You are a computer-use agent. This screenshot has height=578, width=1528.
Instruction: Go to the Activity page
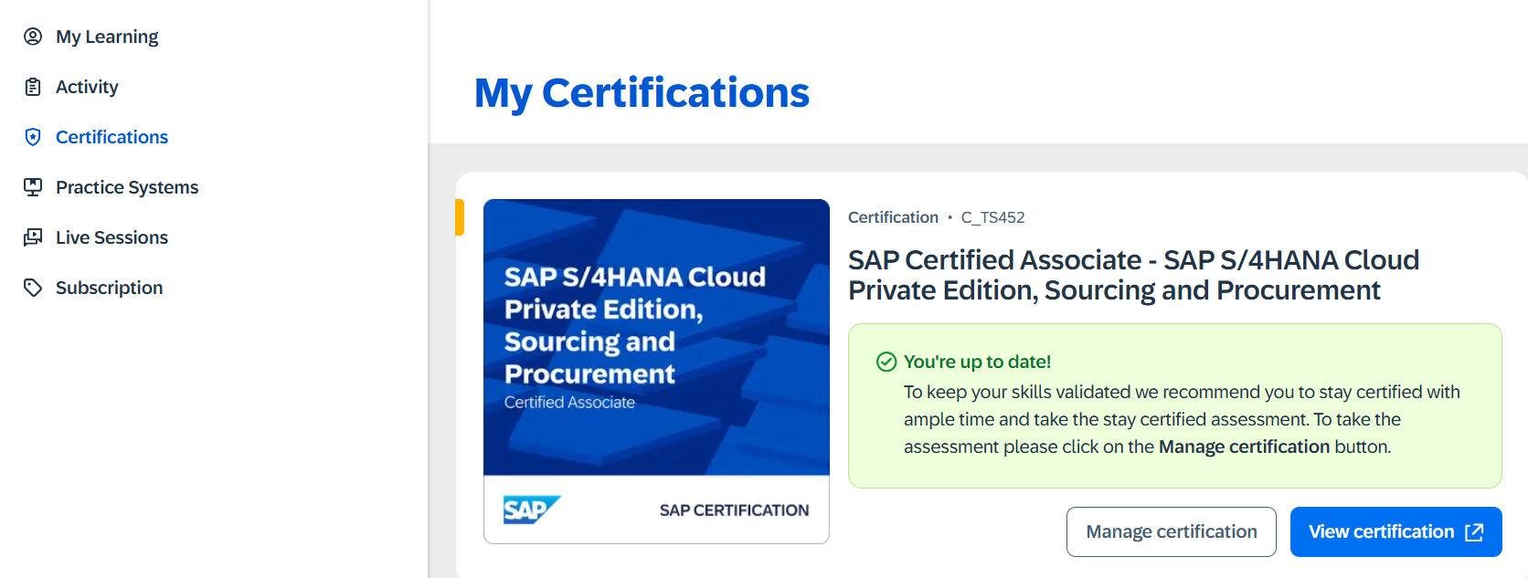87,87
